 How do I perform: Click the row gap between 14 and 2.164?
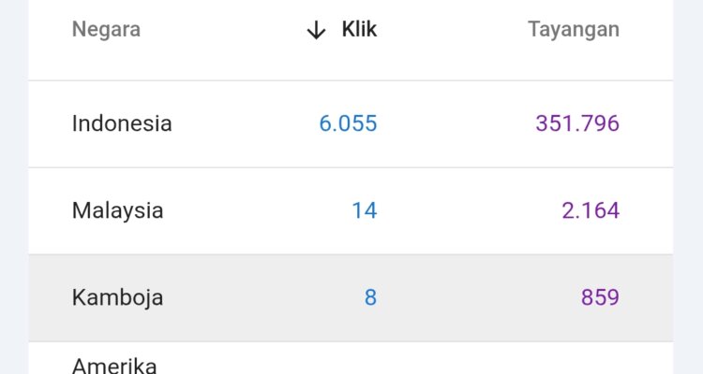pyautogui.click(x=469, y=210)
